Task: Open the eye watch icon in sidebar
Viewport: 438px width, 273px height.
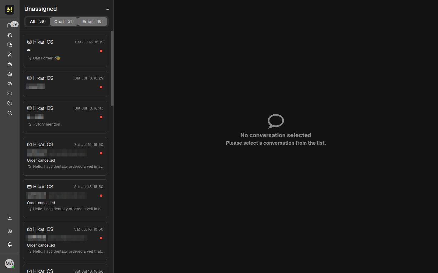Action: tap(10, 84)
